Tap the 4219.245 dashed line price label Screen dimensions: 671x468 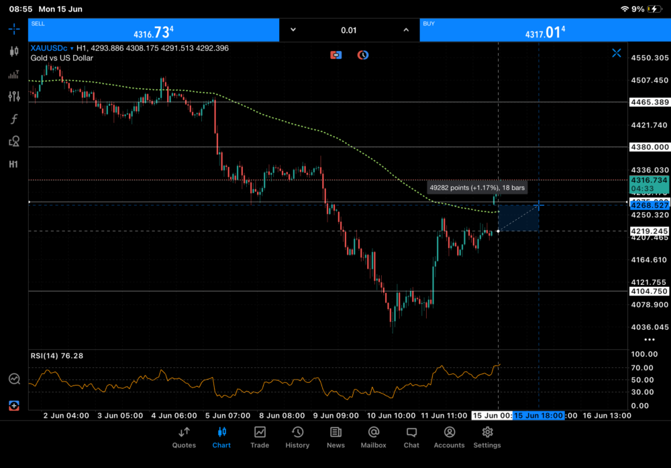(650, 231)
